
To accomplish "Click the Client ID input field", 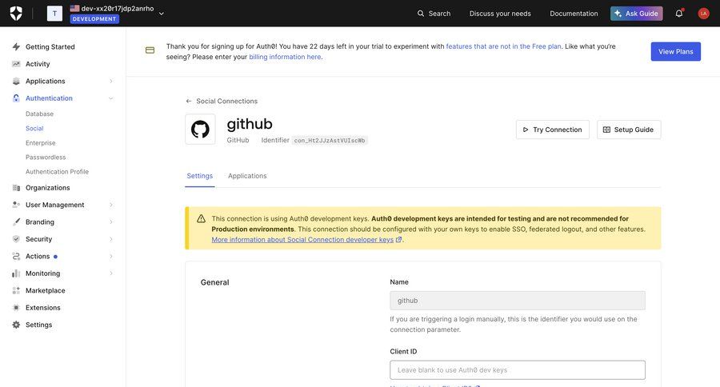I will 518,370.
